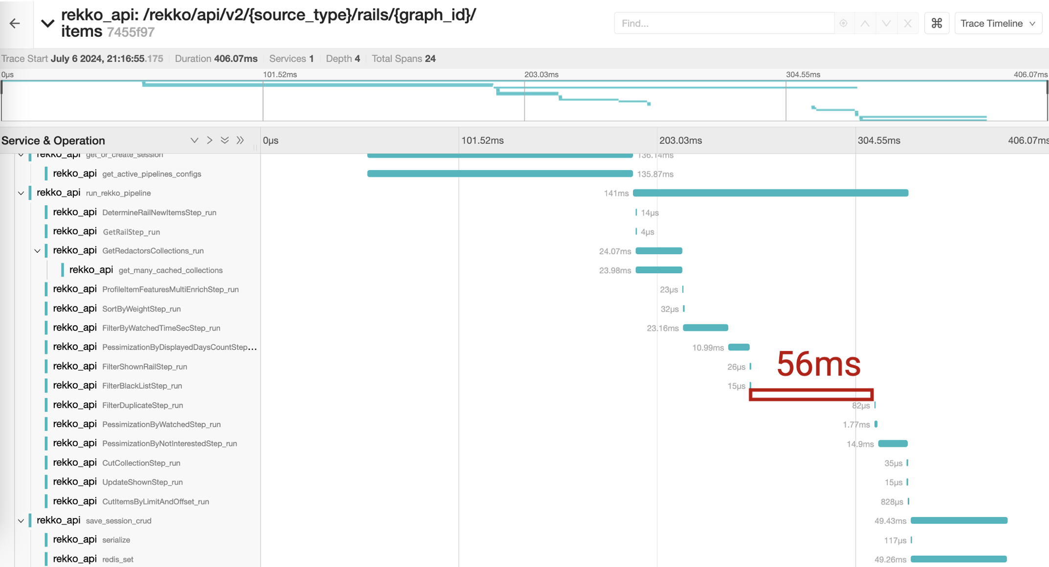Go to previous search result arrow

865,23
